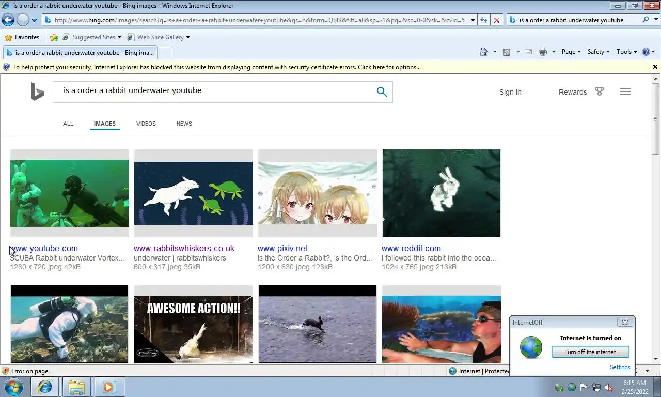The image size is (661, 397).
Task: Open the InternetOff Settings link
Action: point(620,367)
